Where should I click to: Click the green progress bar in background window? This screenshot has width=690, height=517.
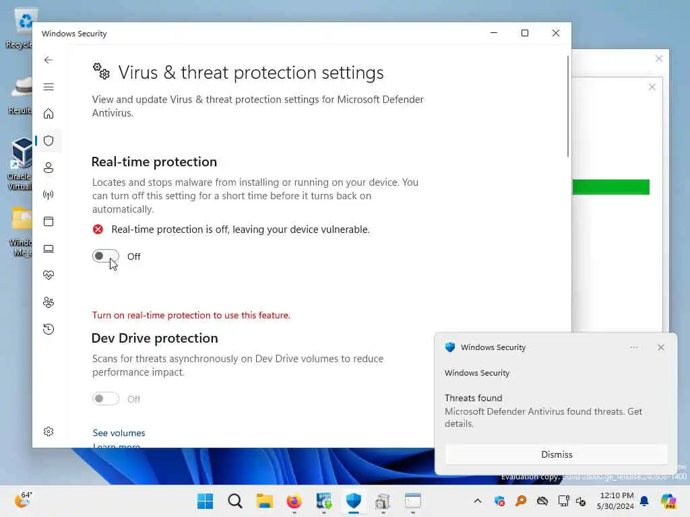[610, 187]
